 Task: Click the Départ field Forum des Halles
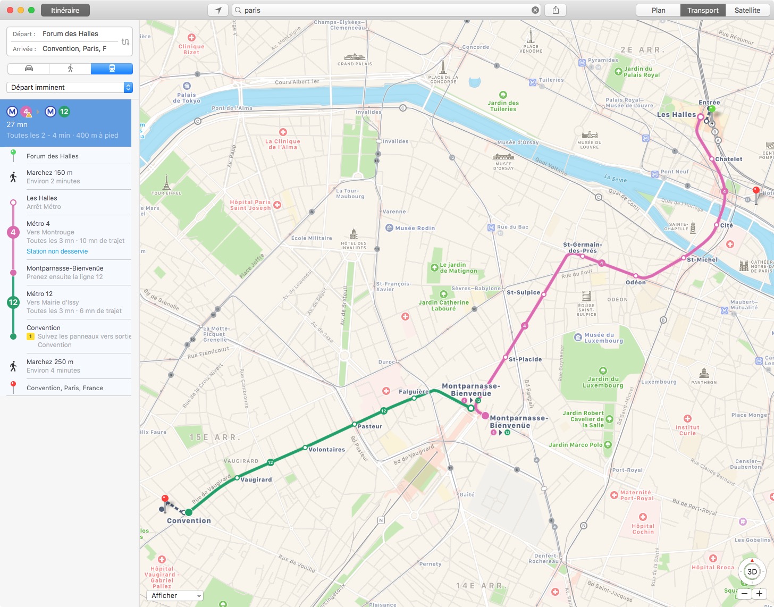[x=70, y=34]
